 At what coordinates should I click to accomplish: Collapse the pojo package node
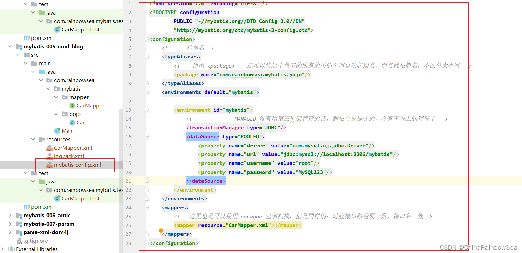(56, 114)
